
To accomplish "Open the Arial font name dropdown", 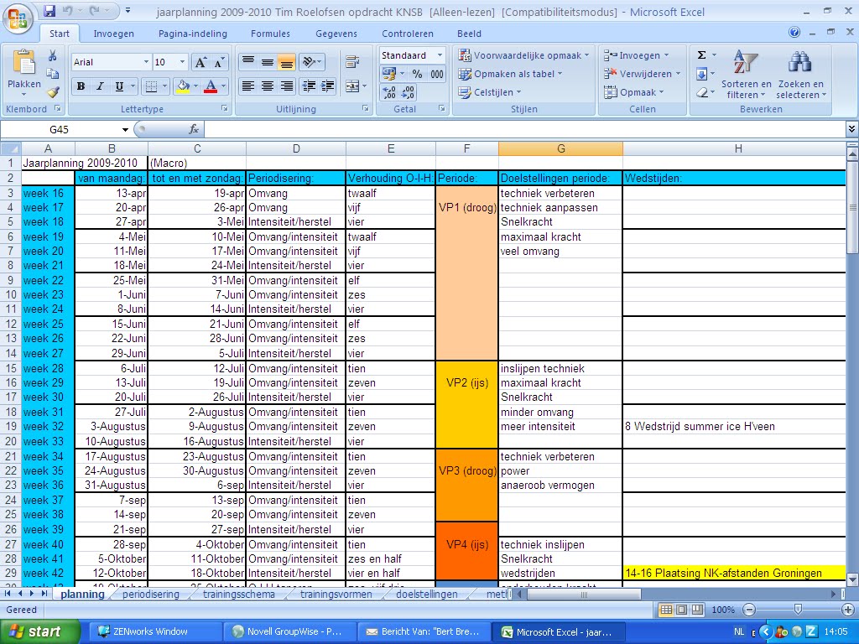I will (x=146, y=62).
